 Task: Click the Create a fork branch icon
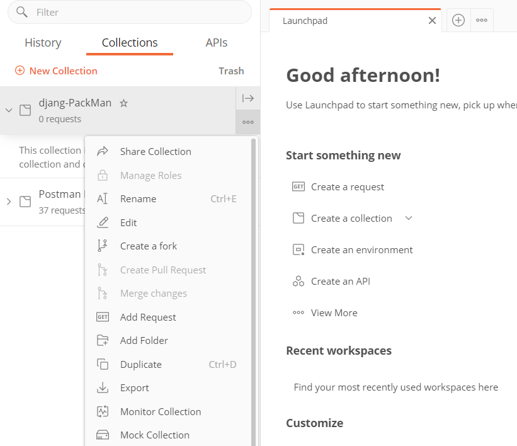click(103, 246)
